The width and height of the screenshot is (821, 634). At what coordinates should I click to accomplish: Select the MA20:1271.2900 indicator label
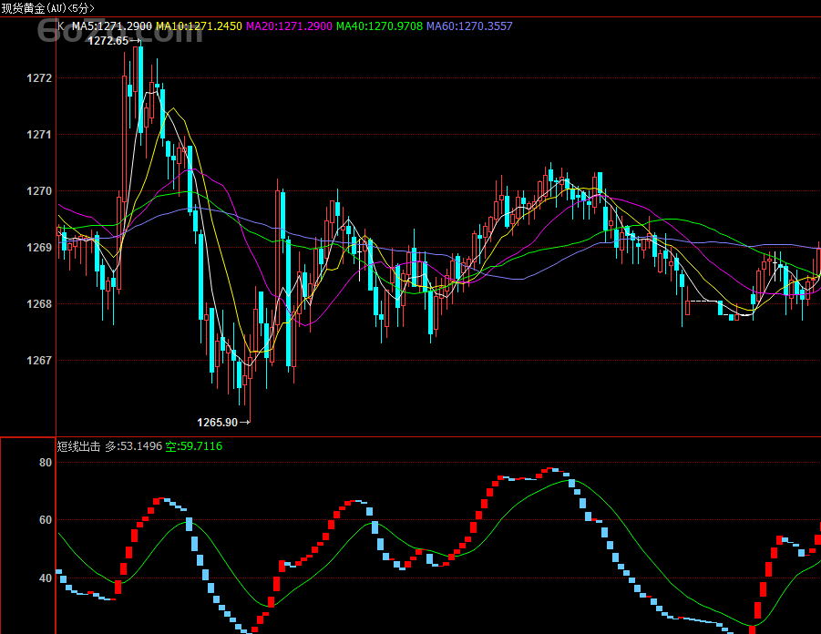tap(289, 26)
